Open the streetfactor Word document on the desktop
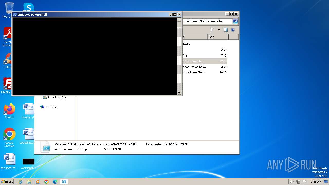The height and width of the screenshot is (185, 329). [x=27, y=136]
